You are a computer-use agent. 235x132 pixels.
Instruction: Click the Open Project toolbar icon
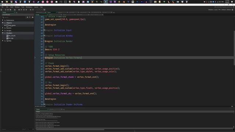click(8, 10)
